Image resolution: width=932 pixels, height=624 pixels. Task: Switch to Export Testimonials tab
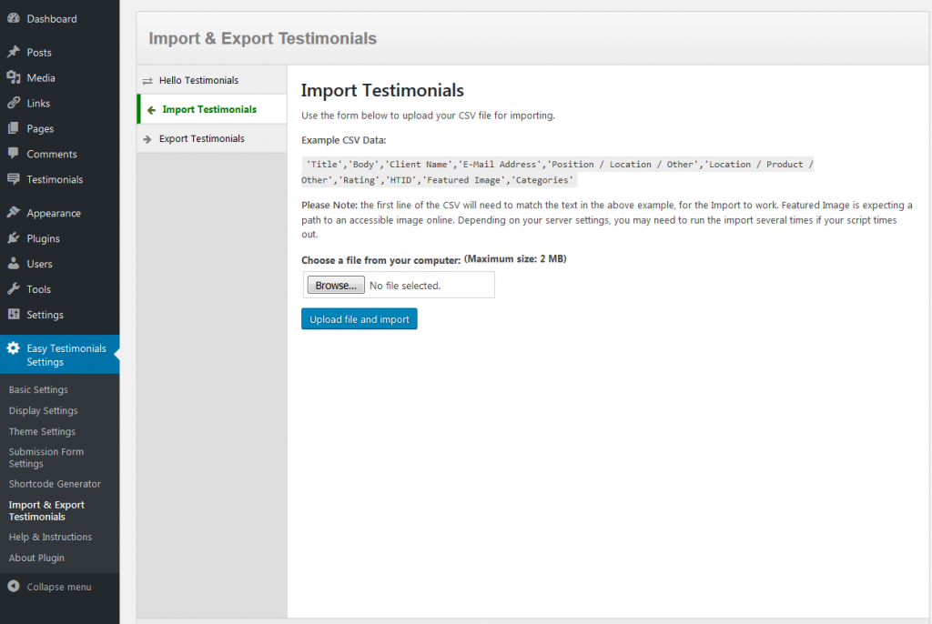[x=201, y=138]
